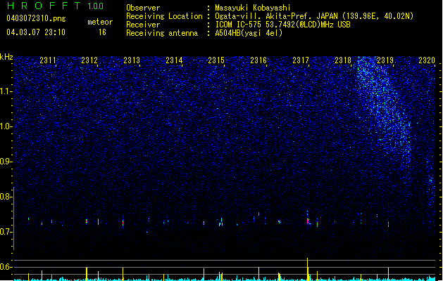443x281 pixels.
Task: Click the 2312 time marker
Action: coord(89,60)
